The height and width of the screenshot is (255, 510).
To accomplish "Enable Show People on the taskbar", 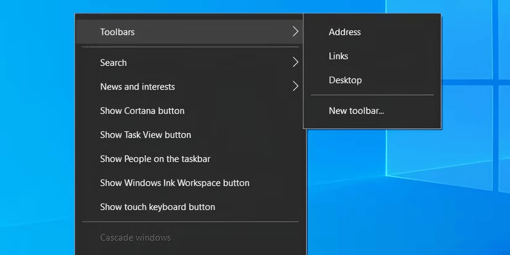I will (x=155, y=159).
